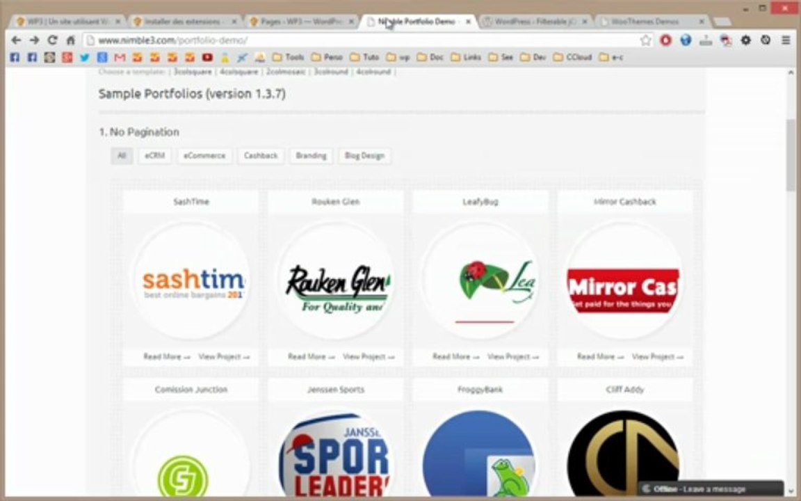801x501 pixels.
Task: Close the Nimble Portfolio Demo tab
Action: (x=468, y=22)
